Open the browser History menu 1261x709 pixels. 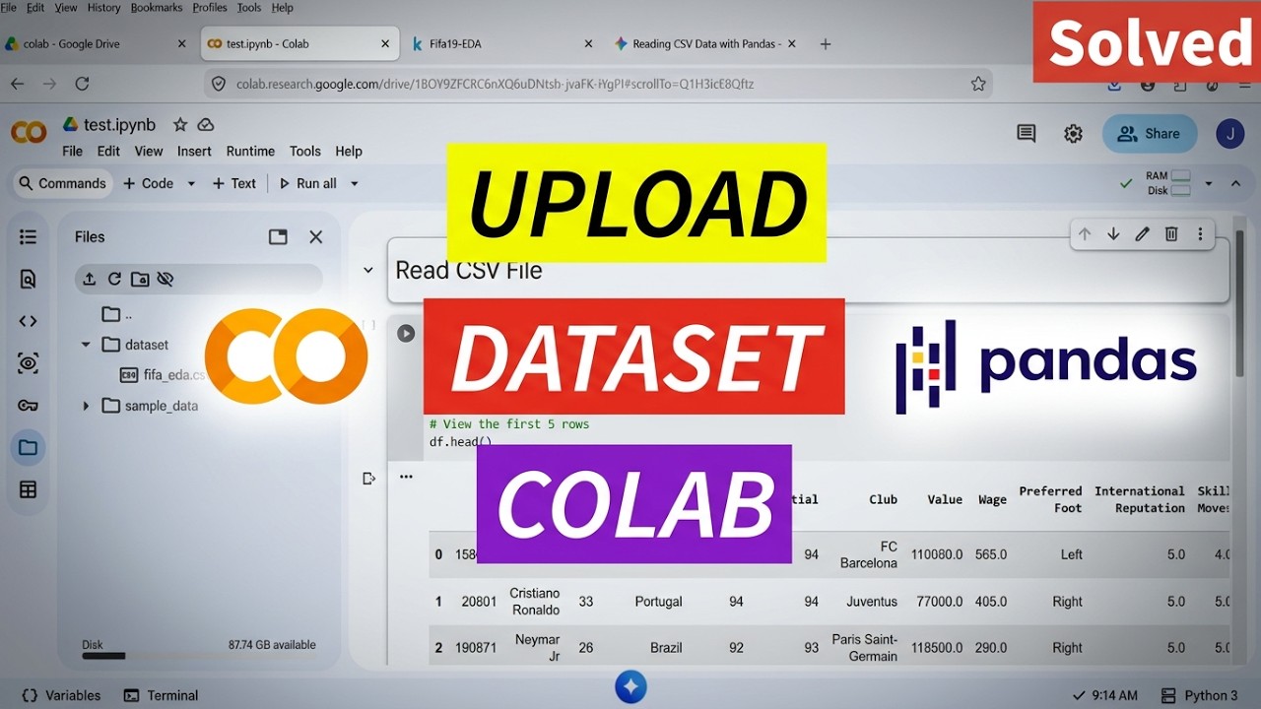103,7
